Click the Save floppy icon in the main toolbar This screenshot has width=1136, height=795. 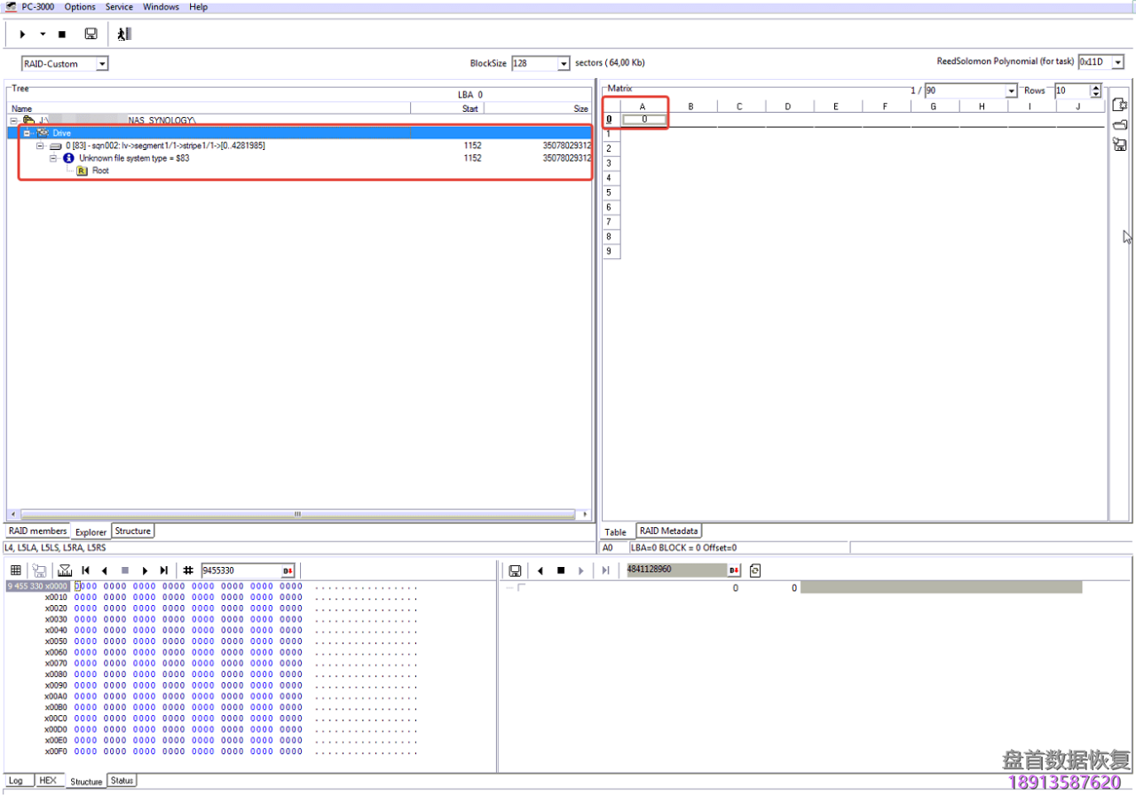pyautogui.click(x=91, y=35)
